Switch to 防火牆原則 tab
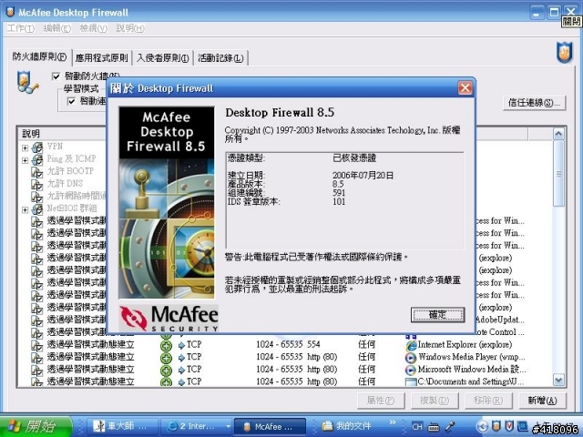 pos(39,56)
